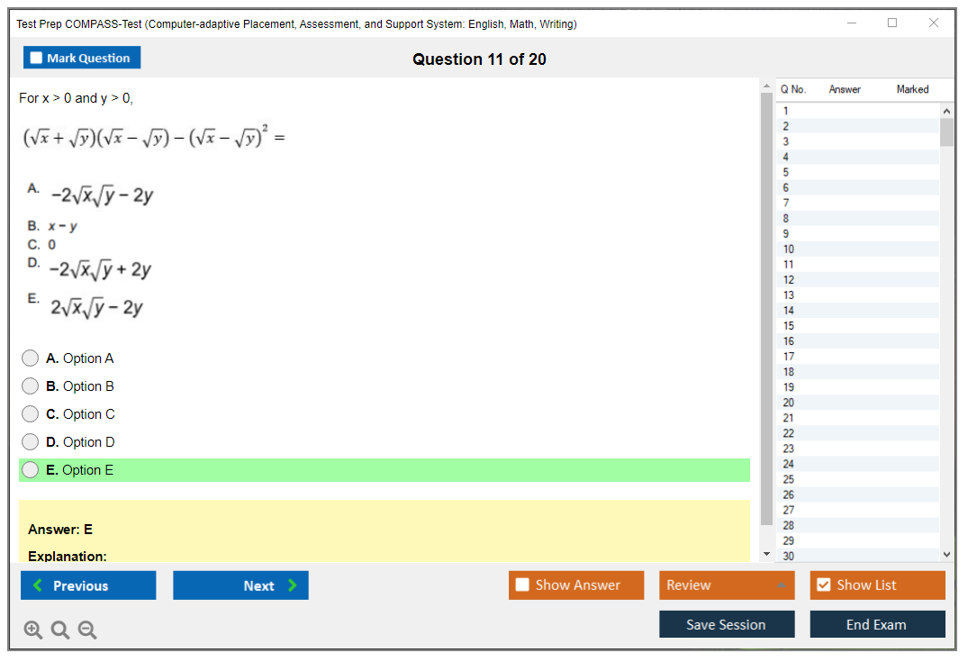Open the Review dropdown menu
Image resolution: width=968 pixels, height=662 pixels.
point(726,585)
